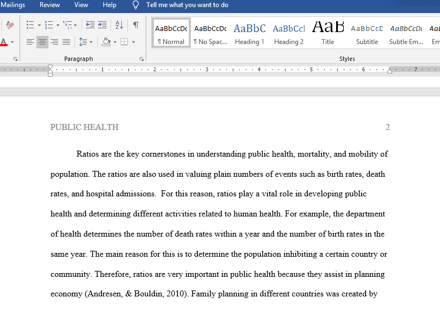The width and height of the screenshot is (440, 310).
Task: Place cursor at "Ratios are the key cornerstones"
Action: coord(131,154)
